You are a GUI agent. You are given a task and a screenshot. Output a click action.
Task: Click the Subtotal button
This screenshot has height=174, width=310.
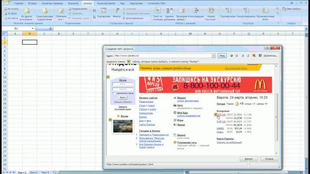[265, 14]
